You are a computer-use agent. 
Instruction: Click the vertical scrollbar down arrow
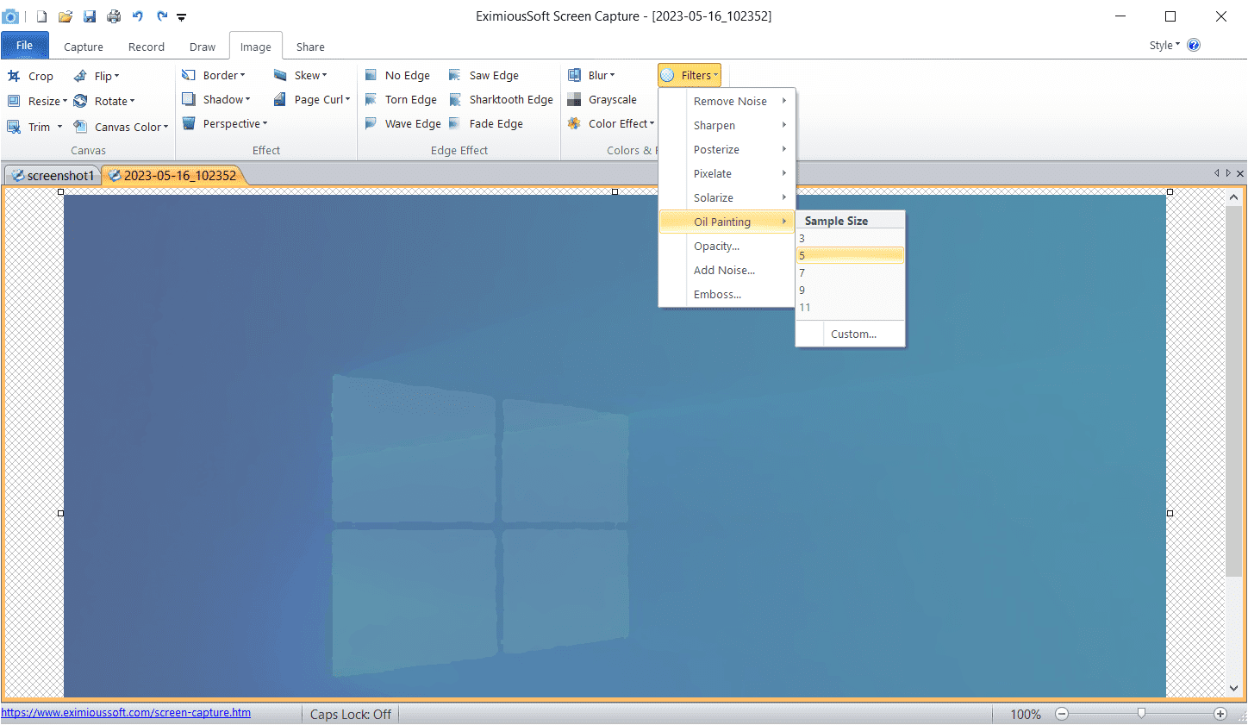click(x=1233, y=688)
